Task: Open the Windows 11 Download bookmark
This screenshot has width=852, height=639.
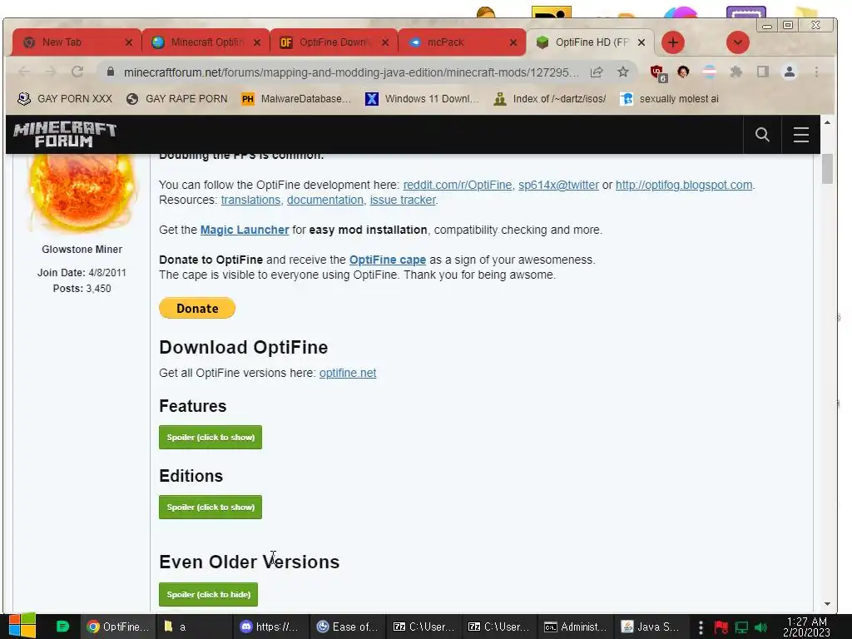Action: click(x=422, y=99)
